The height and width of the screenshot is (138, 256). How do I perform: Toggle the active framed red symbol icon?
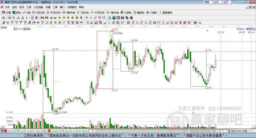pos(32,18)
